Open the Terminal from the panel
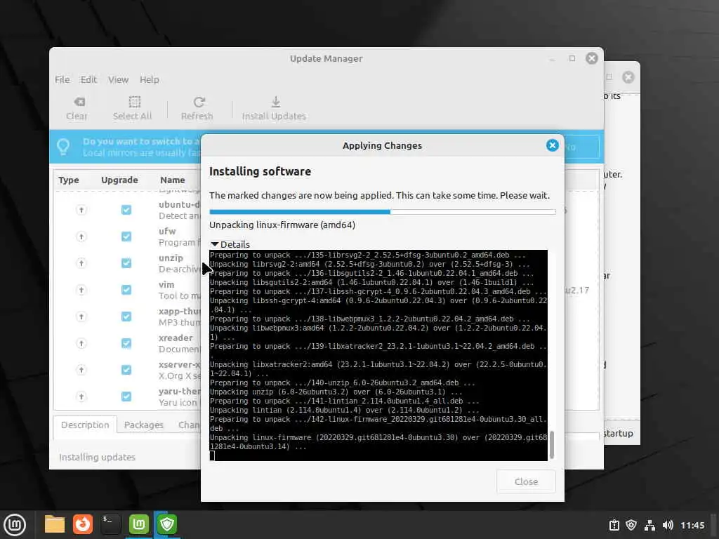The width and height of the screenshot is (719, 539). click(x=110, y=524)
